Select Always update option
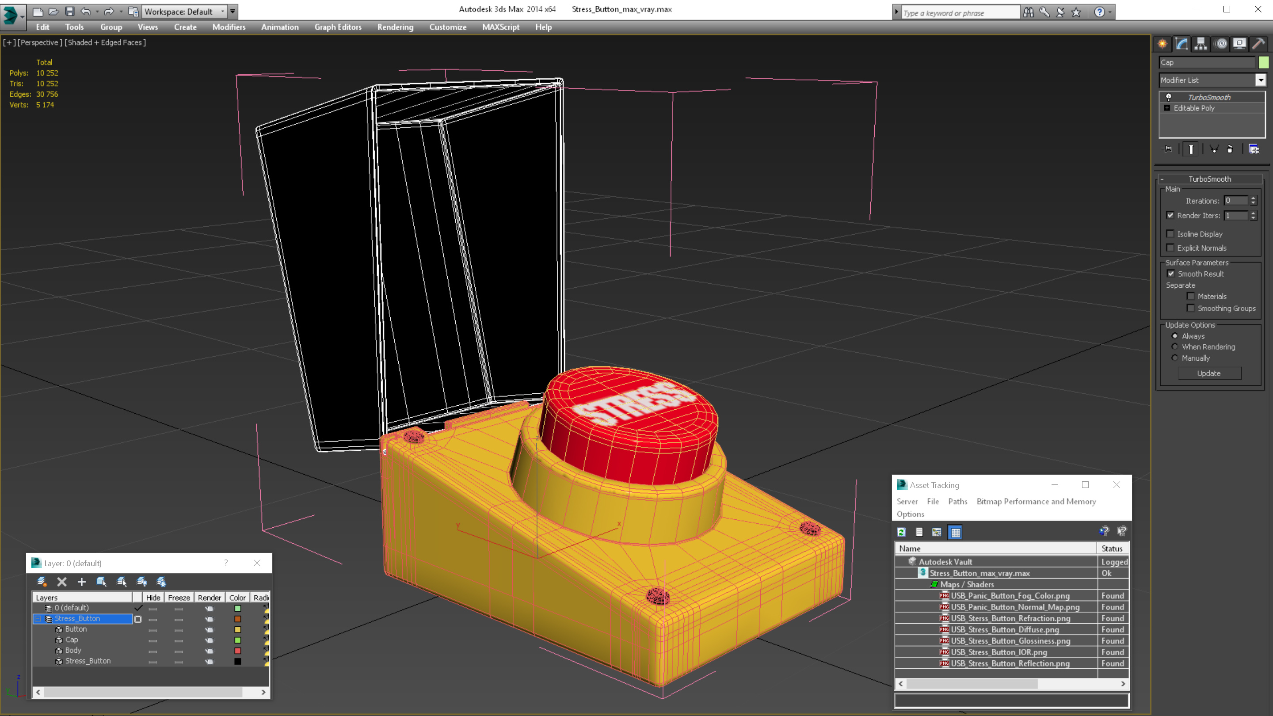The image size is (1273, 716). point(1175,336)
